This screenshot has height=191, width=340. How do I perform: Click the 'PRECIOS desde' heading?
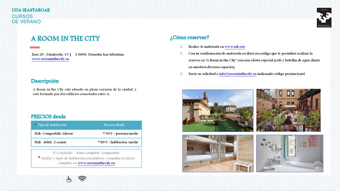pyautogui.click(x=48, y=117)
